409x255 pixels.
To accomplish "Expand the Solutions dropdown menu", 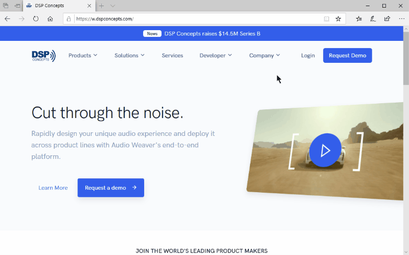I will click(129, 56).
